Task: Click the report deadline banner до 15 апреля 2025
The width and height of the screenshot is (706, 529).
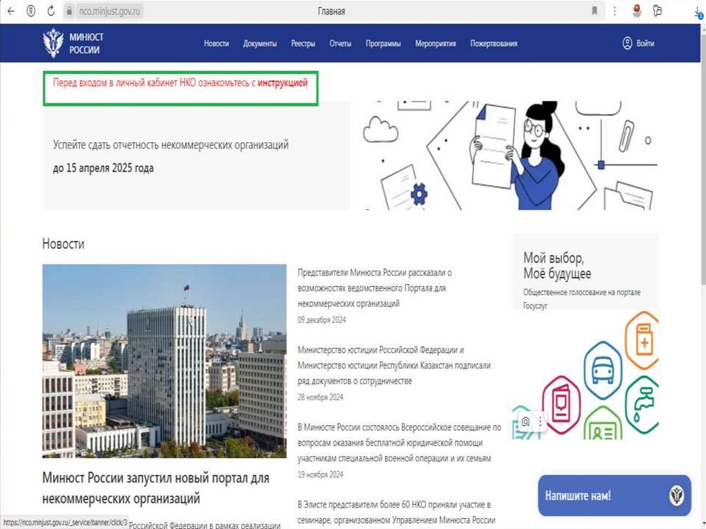Action: point(196,156)
